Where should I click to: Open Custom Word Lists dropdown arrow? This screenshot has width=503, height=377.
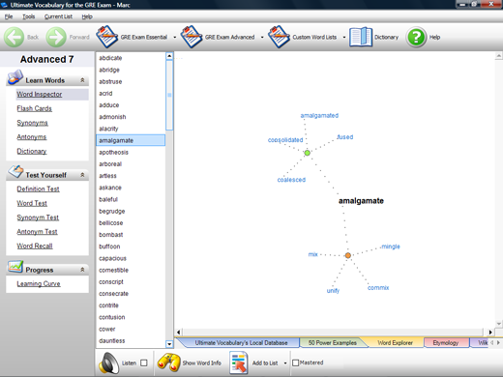pyautogui.click(x=344, y=37)
